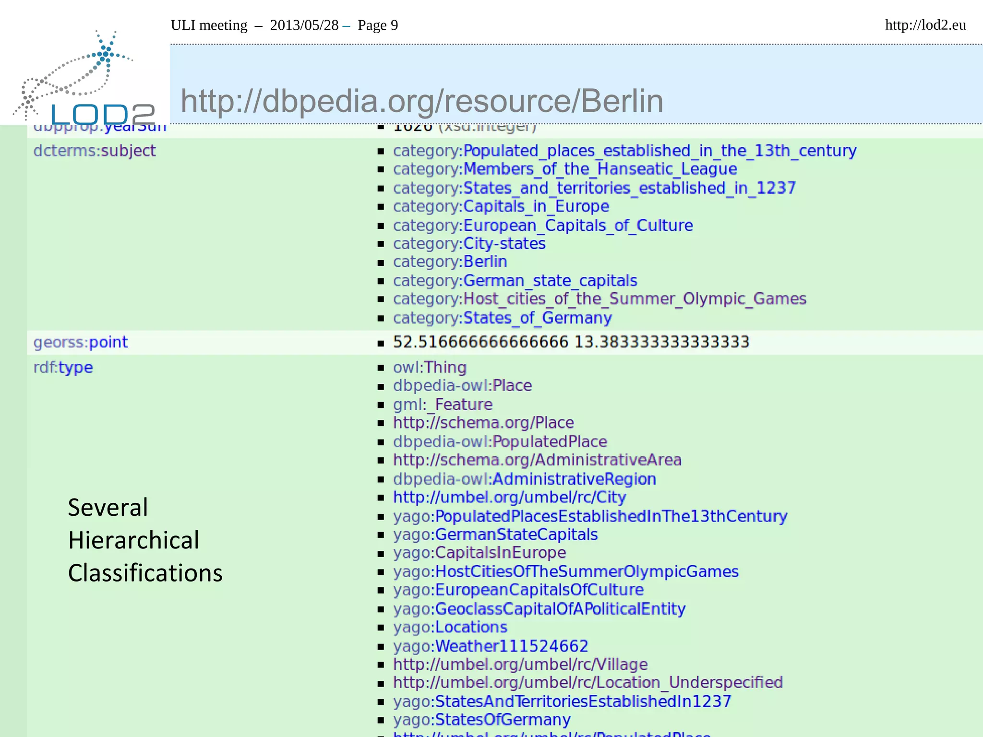Open category:European_Capitals_of_Culture link

tap(543, 225)
